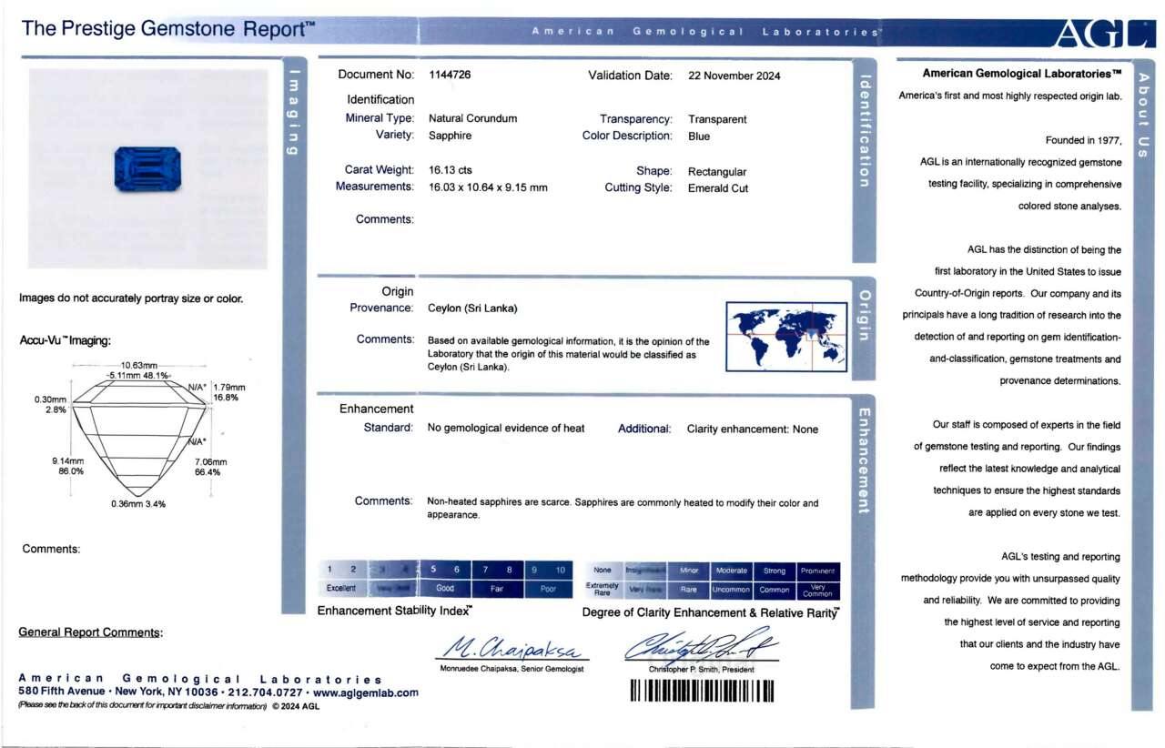Click the '10.63mm' width measurement on diagram
Image resolution: width=1165 pixels, height=748 pixels.
coord(139,366)
